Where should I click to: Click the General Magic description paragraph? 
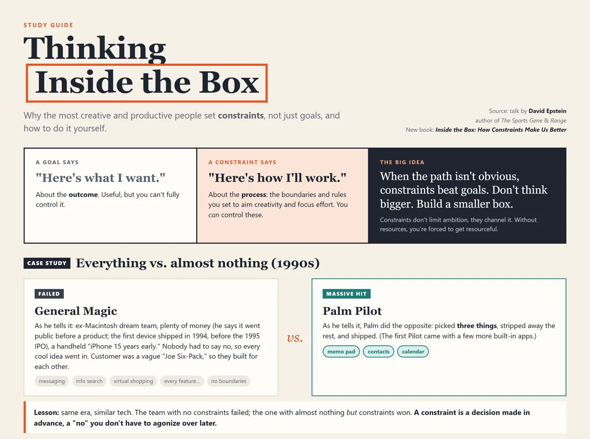click(147, 346)
